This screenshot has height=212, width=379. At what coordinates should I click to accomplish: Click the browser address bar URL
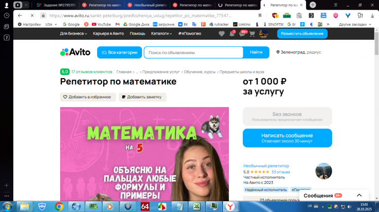pyautogui.click(x=140, y=15)
